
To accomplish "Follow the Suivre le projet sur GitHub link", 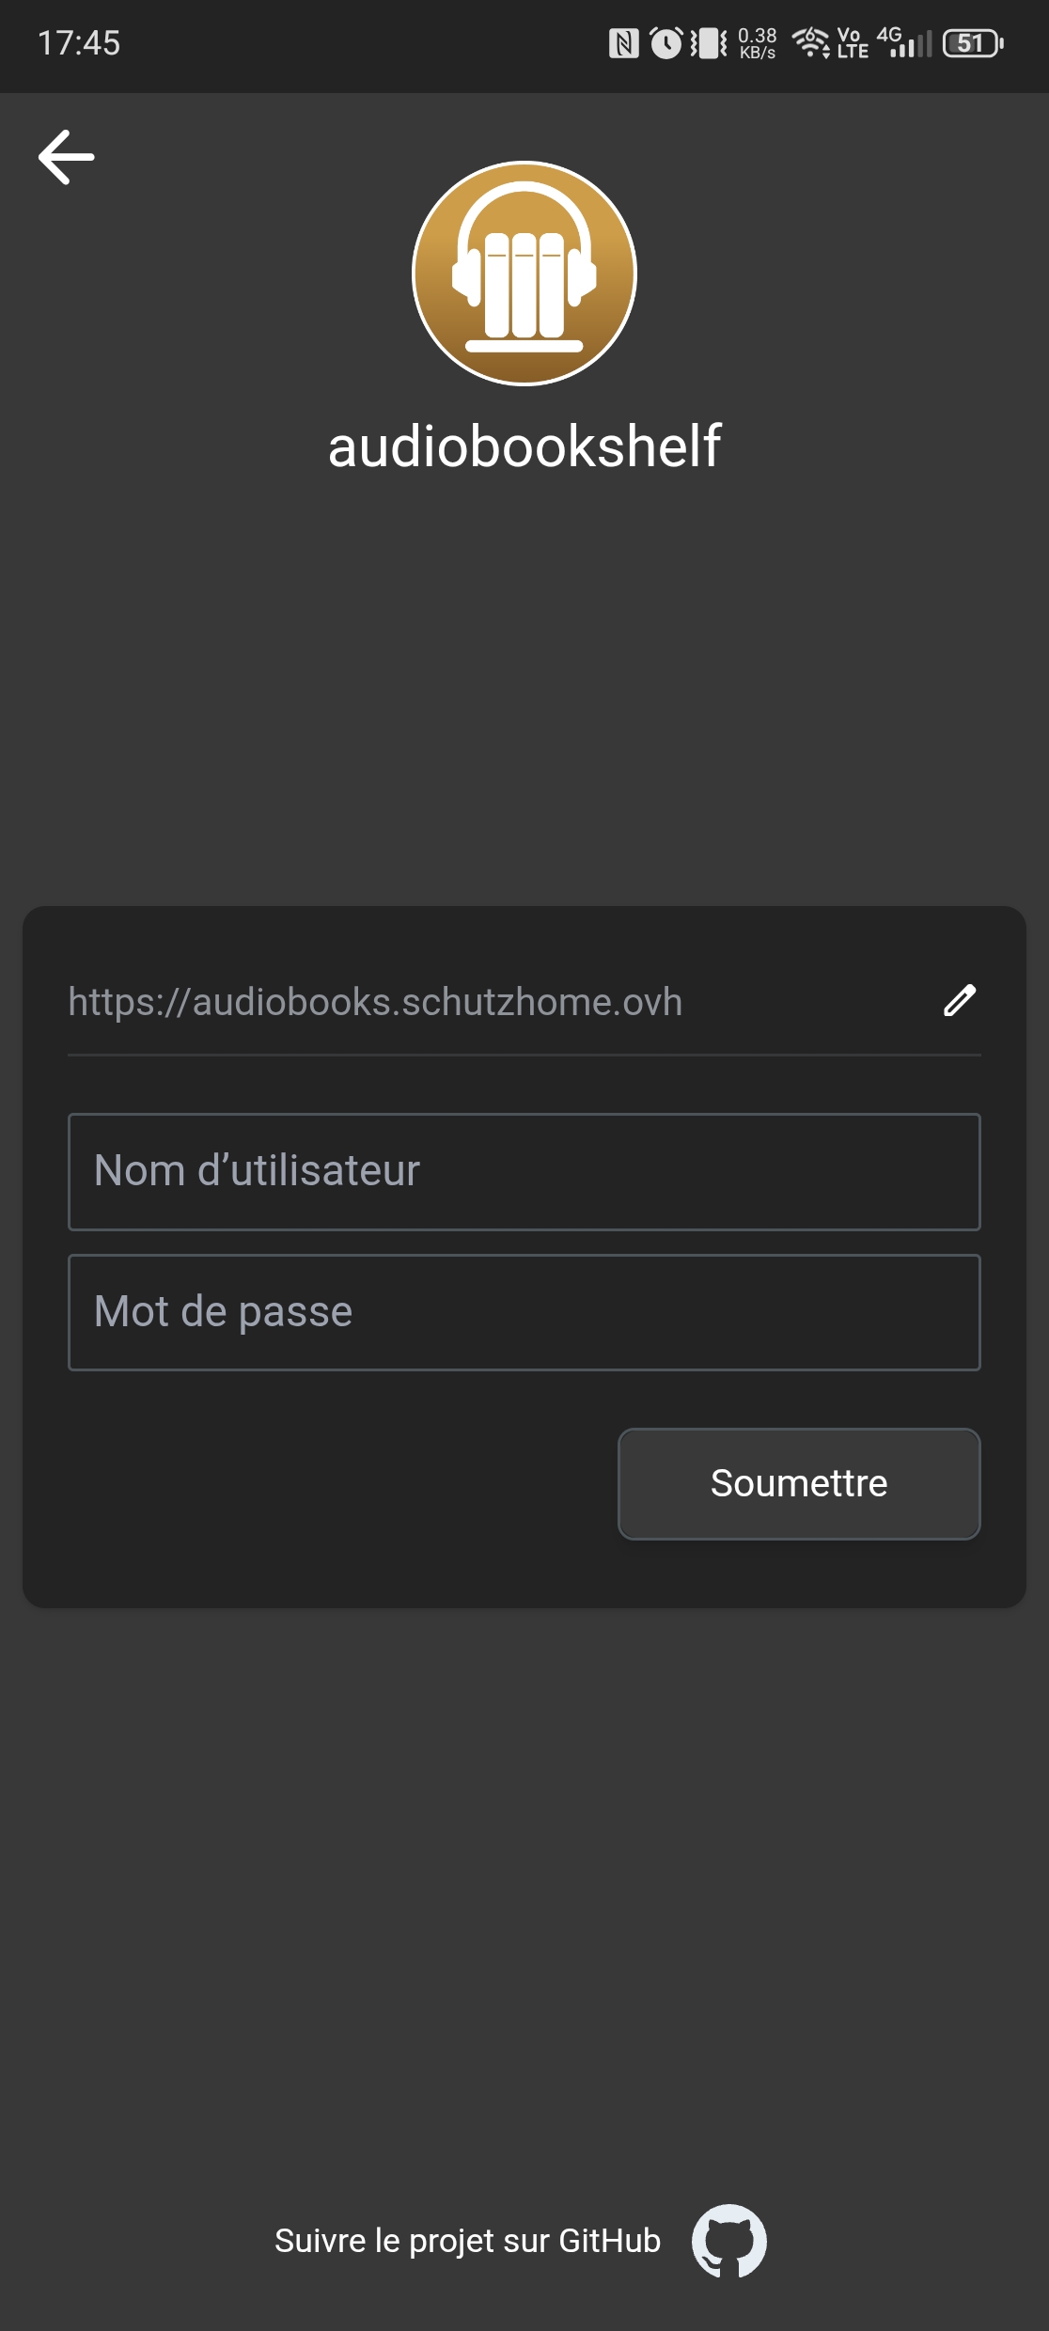I will (x=467, y=2241).
